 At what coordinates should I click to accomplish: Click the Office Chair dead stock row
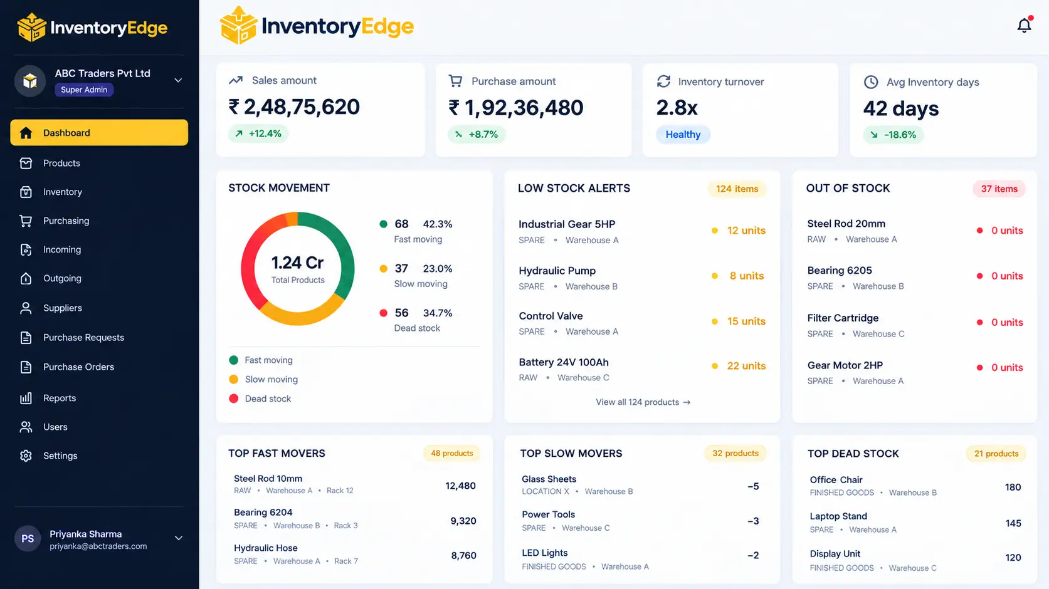915,486
